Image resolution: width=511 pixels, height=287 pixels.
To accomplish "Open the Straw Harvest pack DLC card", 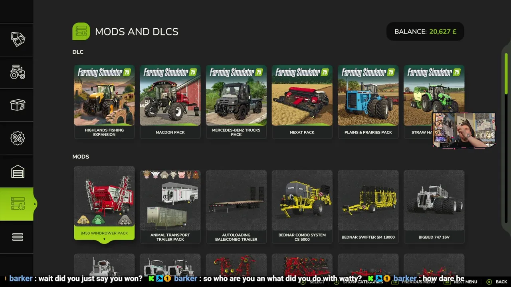I will click(434, 102).
